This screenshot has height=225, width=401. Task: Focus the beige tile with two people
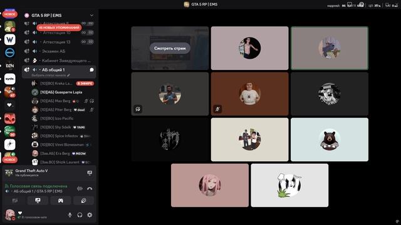coord(249,139)
